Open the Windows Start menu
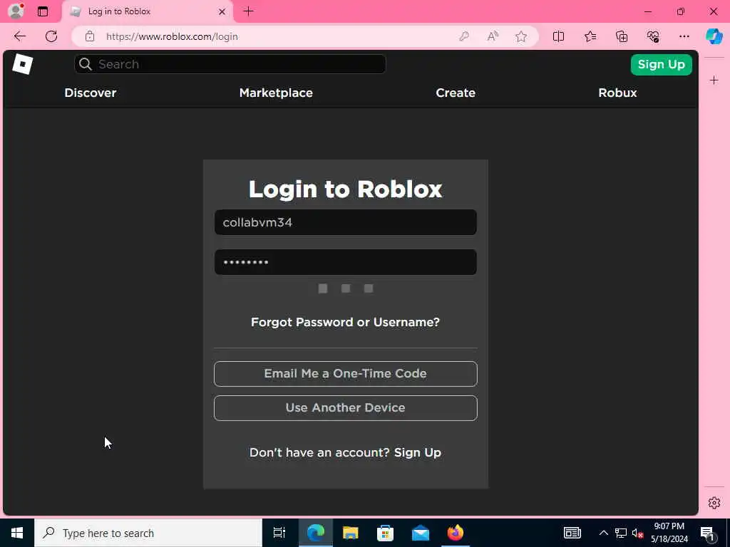 tap(17, 533)
